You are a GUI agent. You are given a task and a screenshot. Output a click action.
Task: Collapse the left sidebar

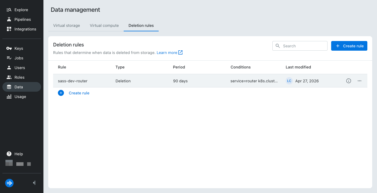tap(34, 183)
